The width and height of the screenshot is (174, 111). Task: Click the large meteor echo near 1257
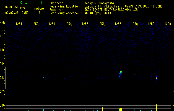pos(121,74)
